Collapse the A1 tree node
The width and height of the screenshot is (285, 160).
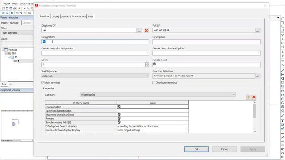click(x=9, y=57)
